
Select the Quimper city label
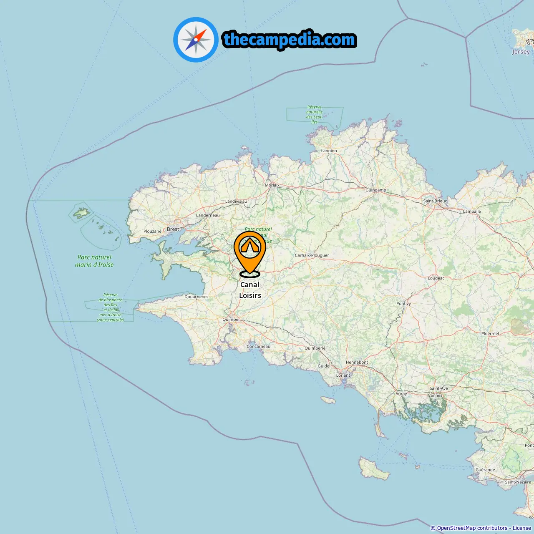click(231, 320)
